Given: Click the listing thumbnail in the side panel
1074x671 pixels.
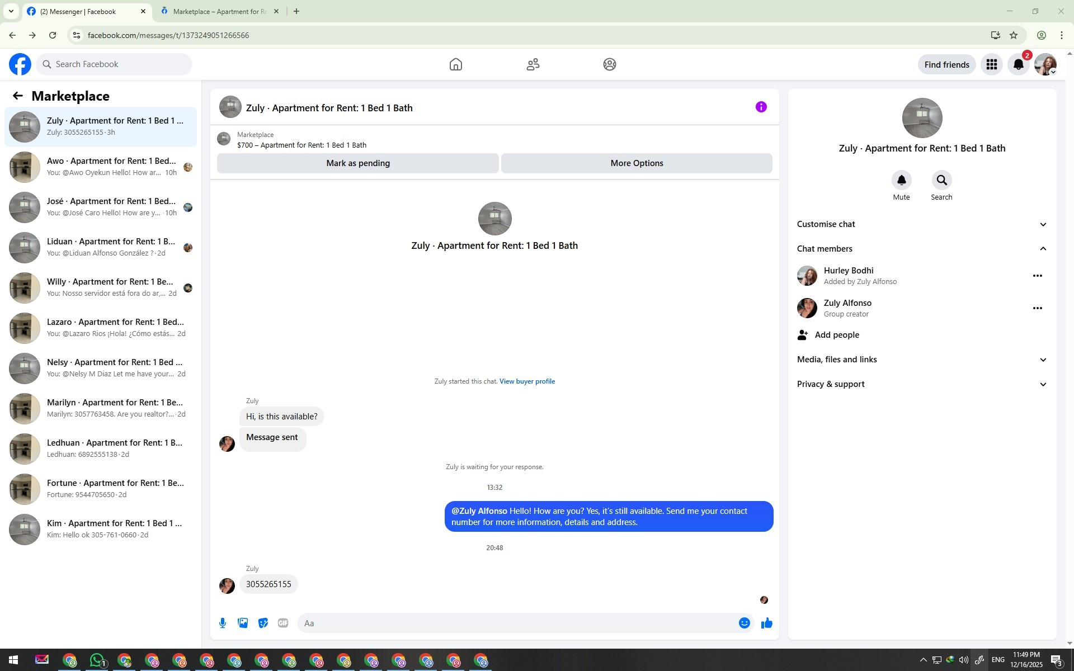Looking at the screenshot, I should tap(922, 118).
